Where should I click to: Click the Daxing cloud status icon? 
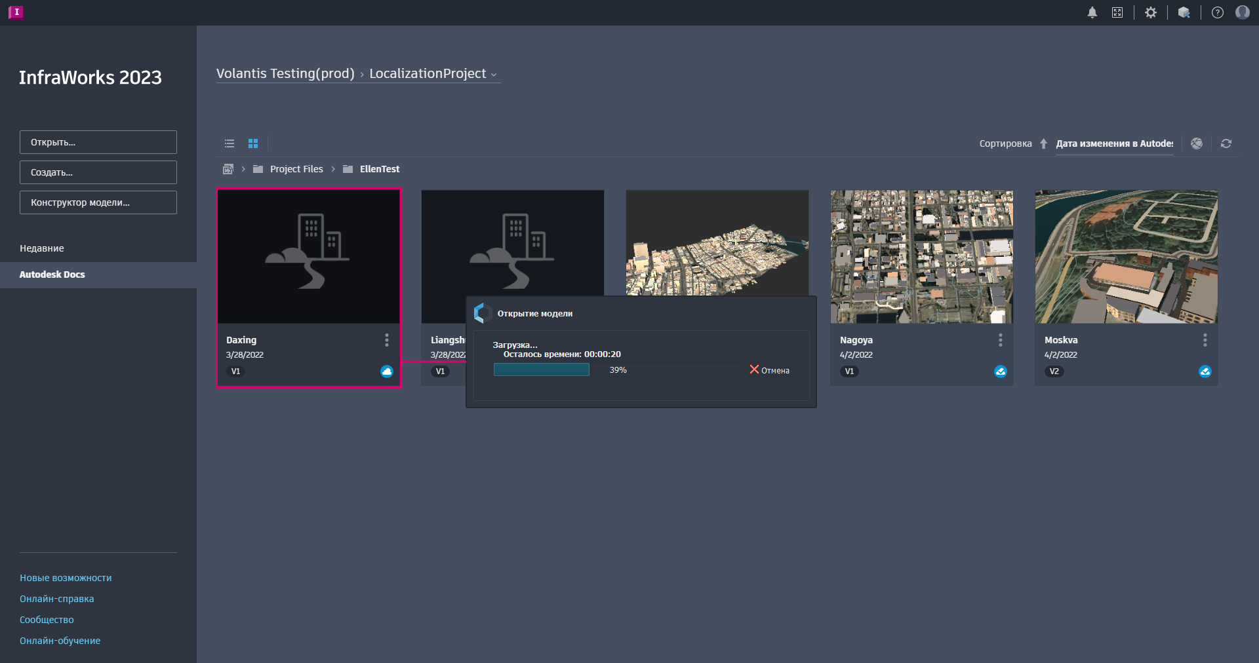387,371
